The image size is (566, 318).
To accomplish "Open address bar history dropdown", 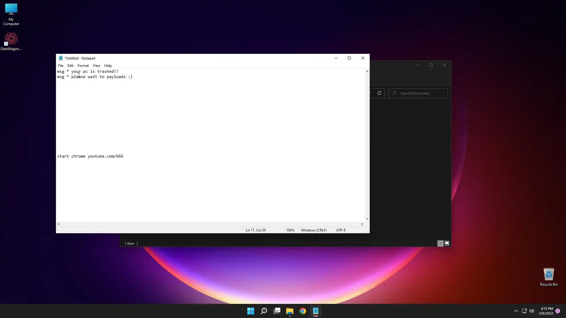I will (x=371, y=93).
